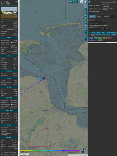Open the YL-ABM registration link
Image resolution: width=117 pixels, height=156 pixels.
pyautogui.click(x=15, y=22)
